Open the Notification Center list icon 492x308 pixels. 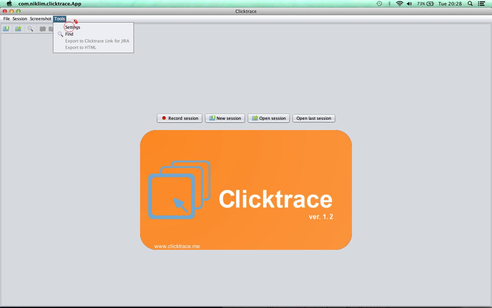(x=481, y=4)
